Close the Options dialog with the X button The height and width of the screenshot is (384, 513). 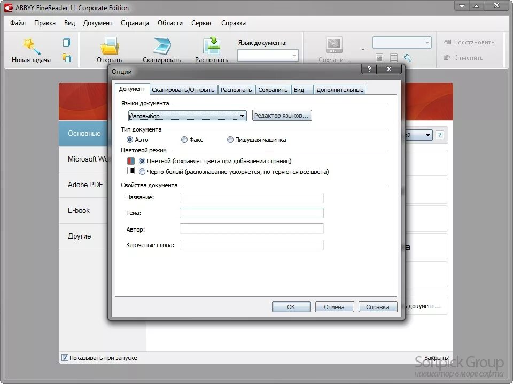389,69
